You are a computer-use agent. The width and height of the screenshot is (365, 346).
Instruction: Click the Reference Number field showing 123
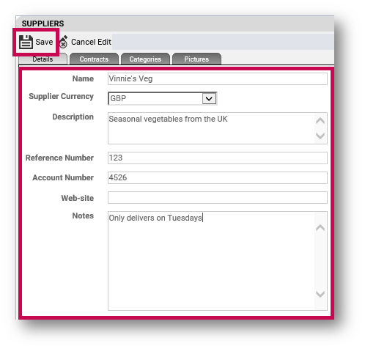click(x=218, y=158)
